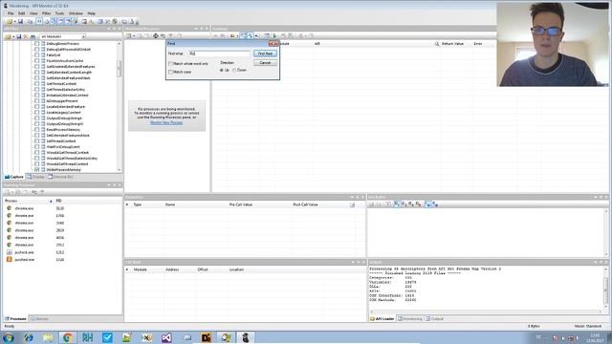
Task: Click the Save icon in the main toolbar
Action: point(20,21)
